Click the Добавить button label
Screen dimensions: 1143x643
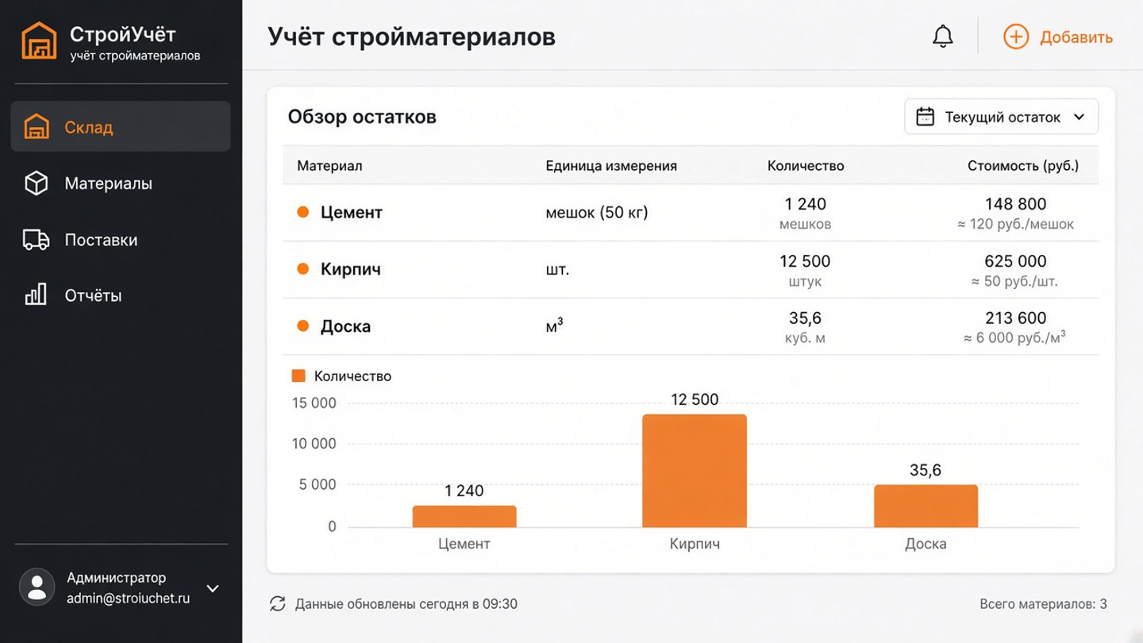[x=1076, y=37]
